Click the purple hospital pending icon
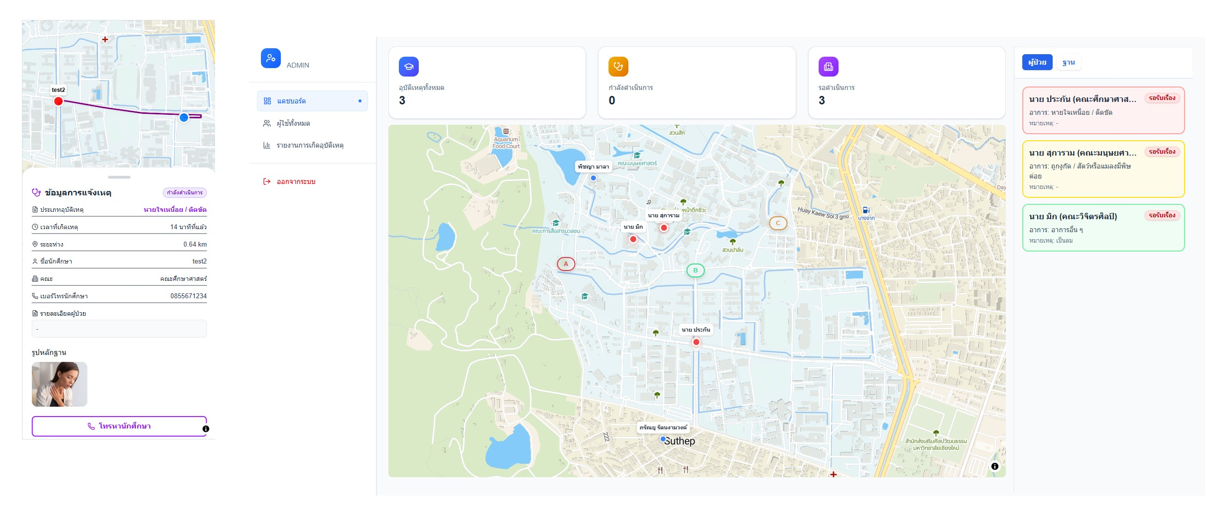 (828, 67)
